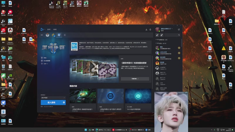Viewport: 235px width, 132px height.
Task: Click the second friends icon beside Add Friend
Action: click(x=162, y=35)
